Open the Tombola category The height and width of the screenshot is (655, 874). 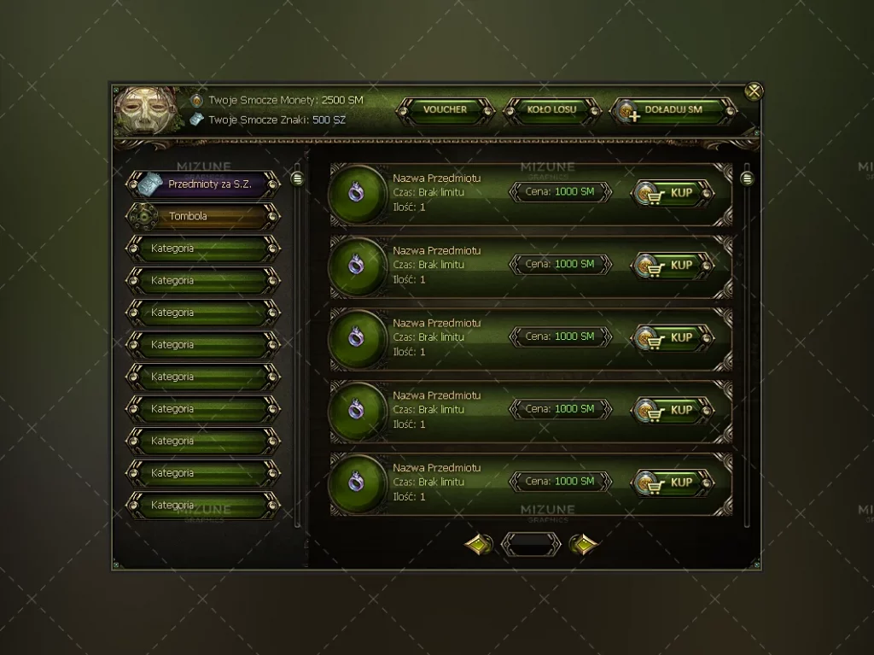pyautogui.click(x=203, y=216)
